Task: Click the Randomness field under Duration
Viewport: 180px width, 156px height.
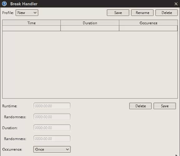Action: (x=52, y=139)
